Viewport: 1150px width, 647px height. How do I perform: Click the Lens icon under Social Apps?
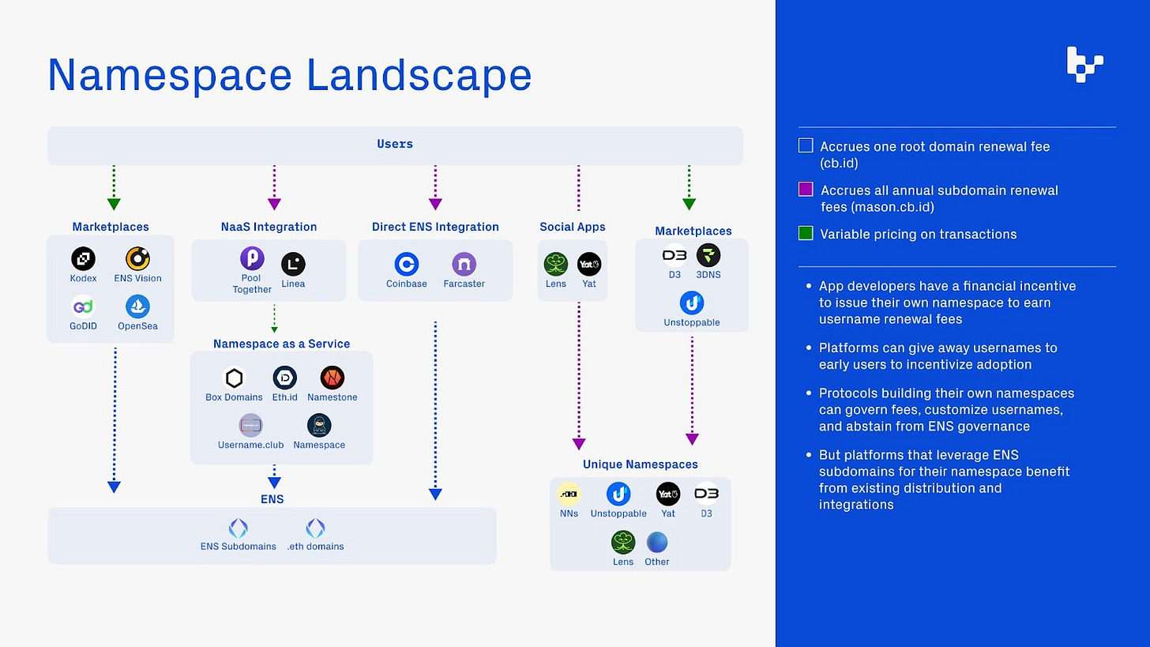click(x=556, y=264)
